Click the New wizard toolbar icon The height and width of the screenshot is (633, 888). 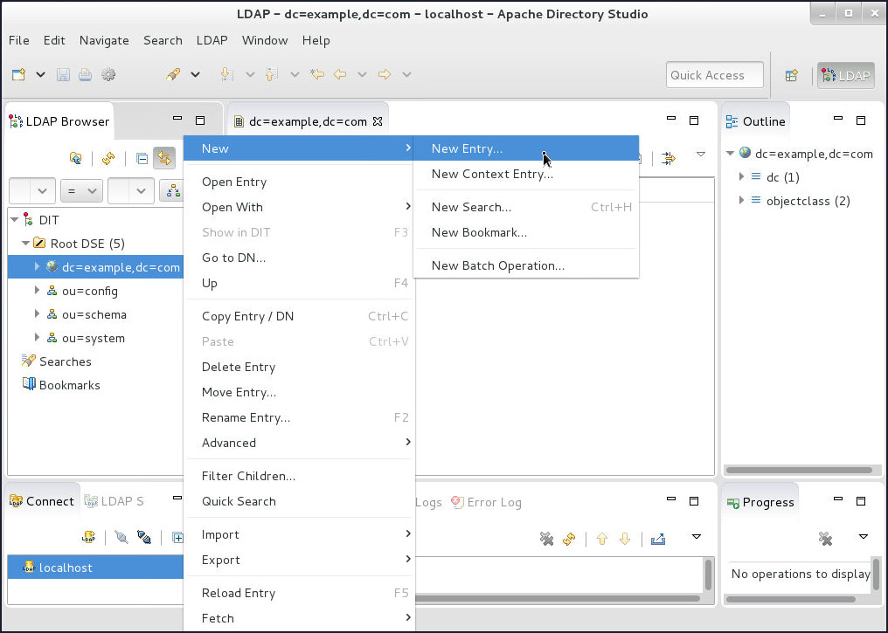(18, 75)
